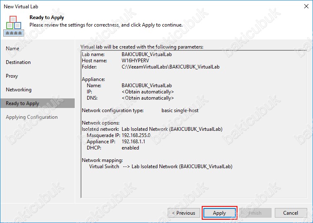Cancel the New Virtual Lab wizard

(291, 213)
